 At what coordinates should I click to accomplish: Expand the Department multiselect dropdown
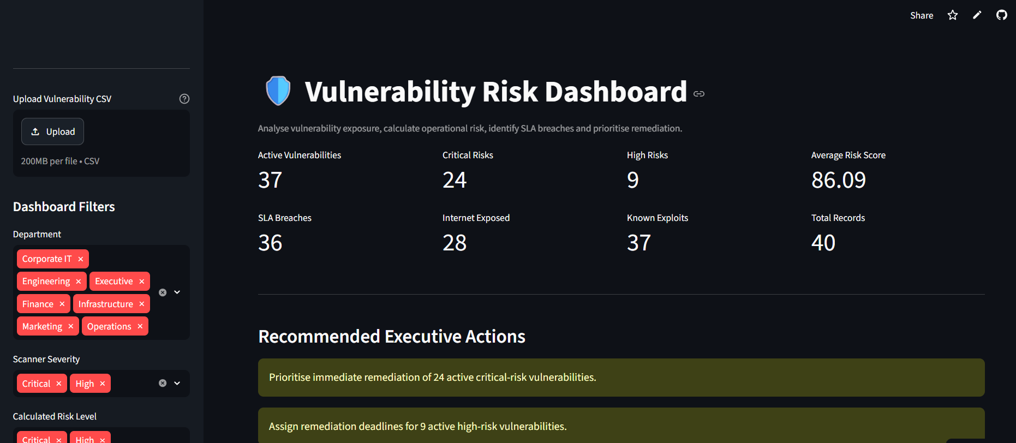click(x=177, y=292)
